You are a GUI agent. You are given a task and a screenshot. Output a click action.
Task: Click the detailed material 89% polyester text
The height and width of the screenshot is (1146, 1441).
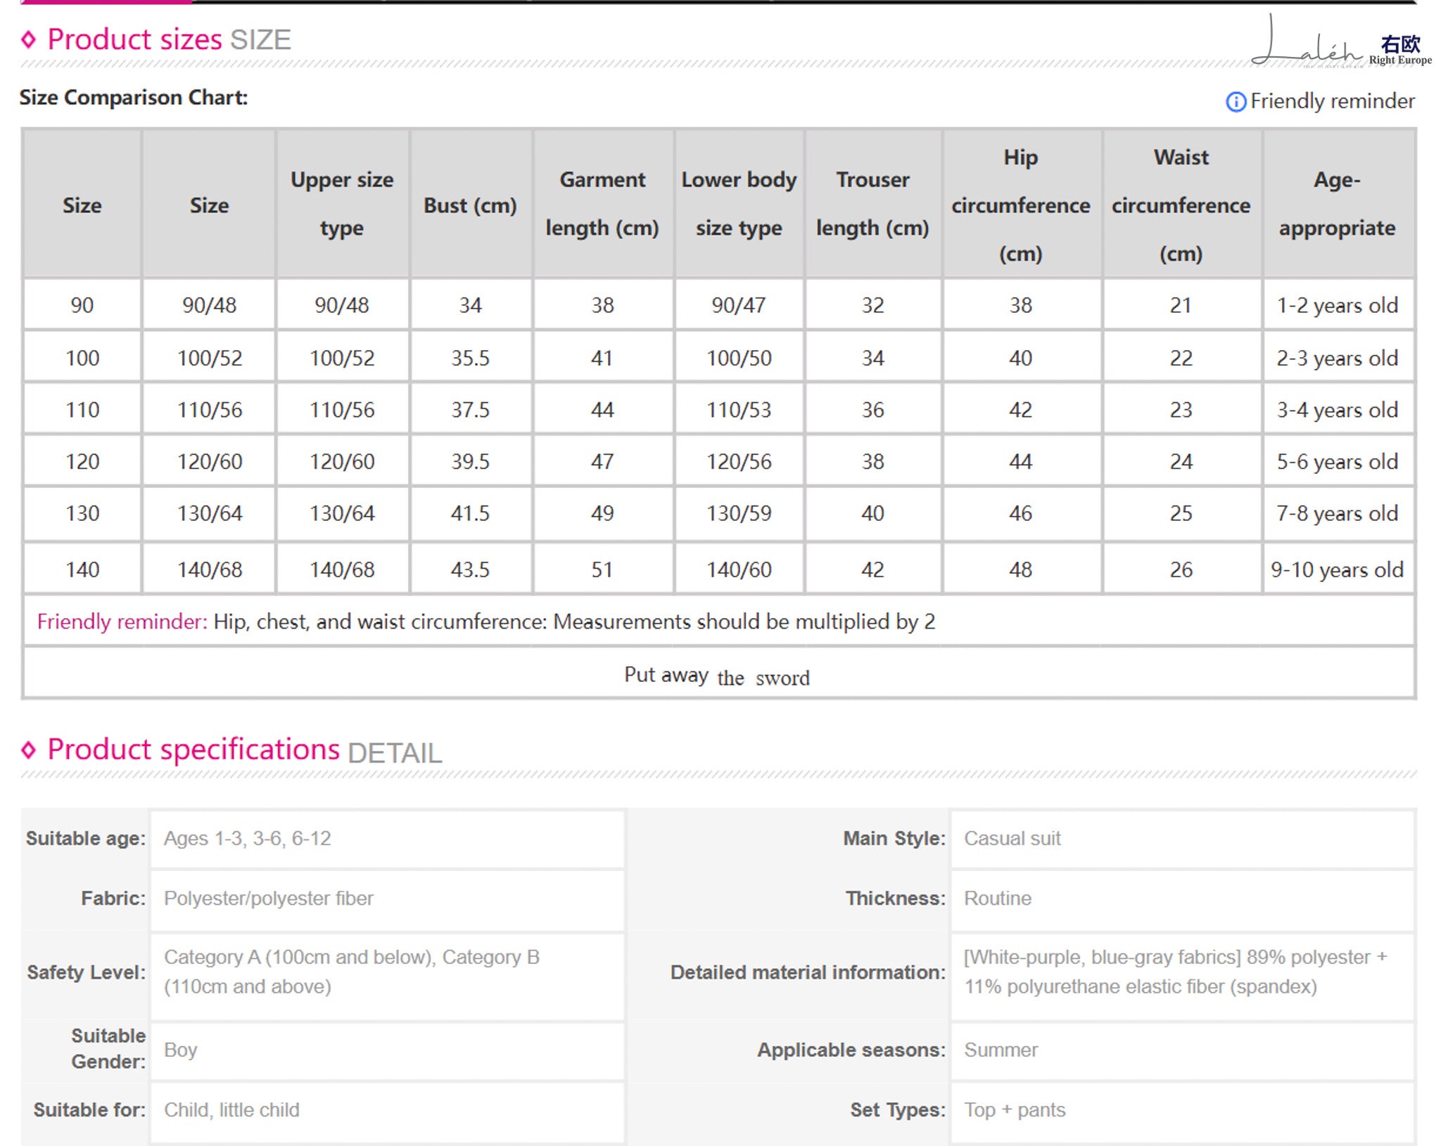tap(1175, 972)
